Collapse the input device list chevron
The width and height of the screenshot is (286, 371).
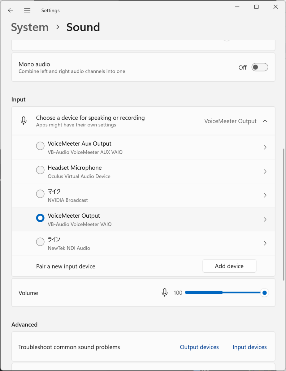point(265,121)
